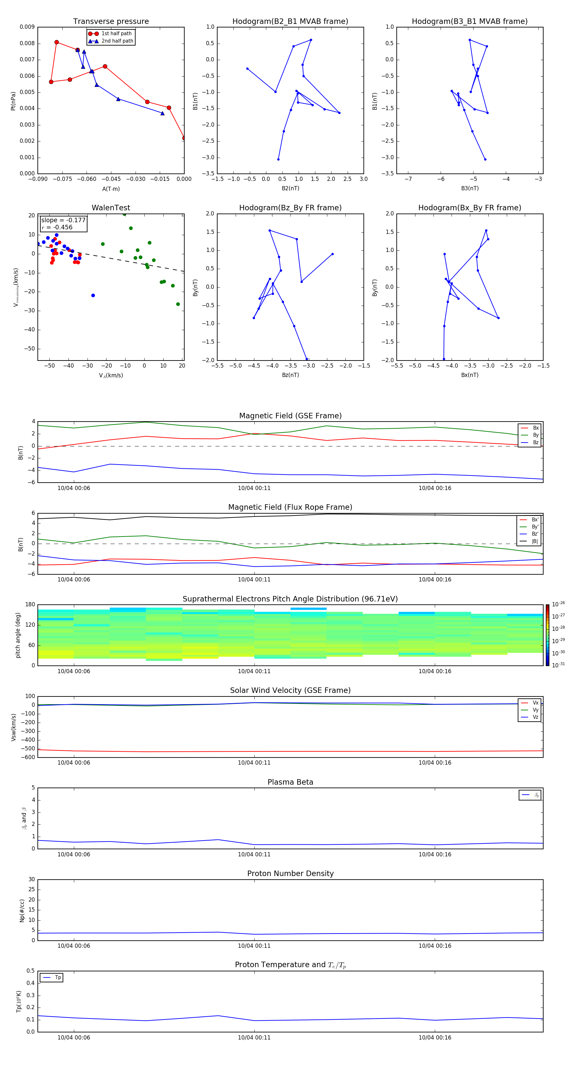Click the "V_A(km/s)" x-axis label
The height and width of the screenshot is (1066, 581).
(x=111, y=375)
